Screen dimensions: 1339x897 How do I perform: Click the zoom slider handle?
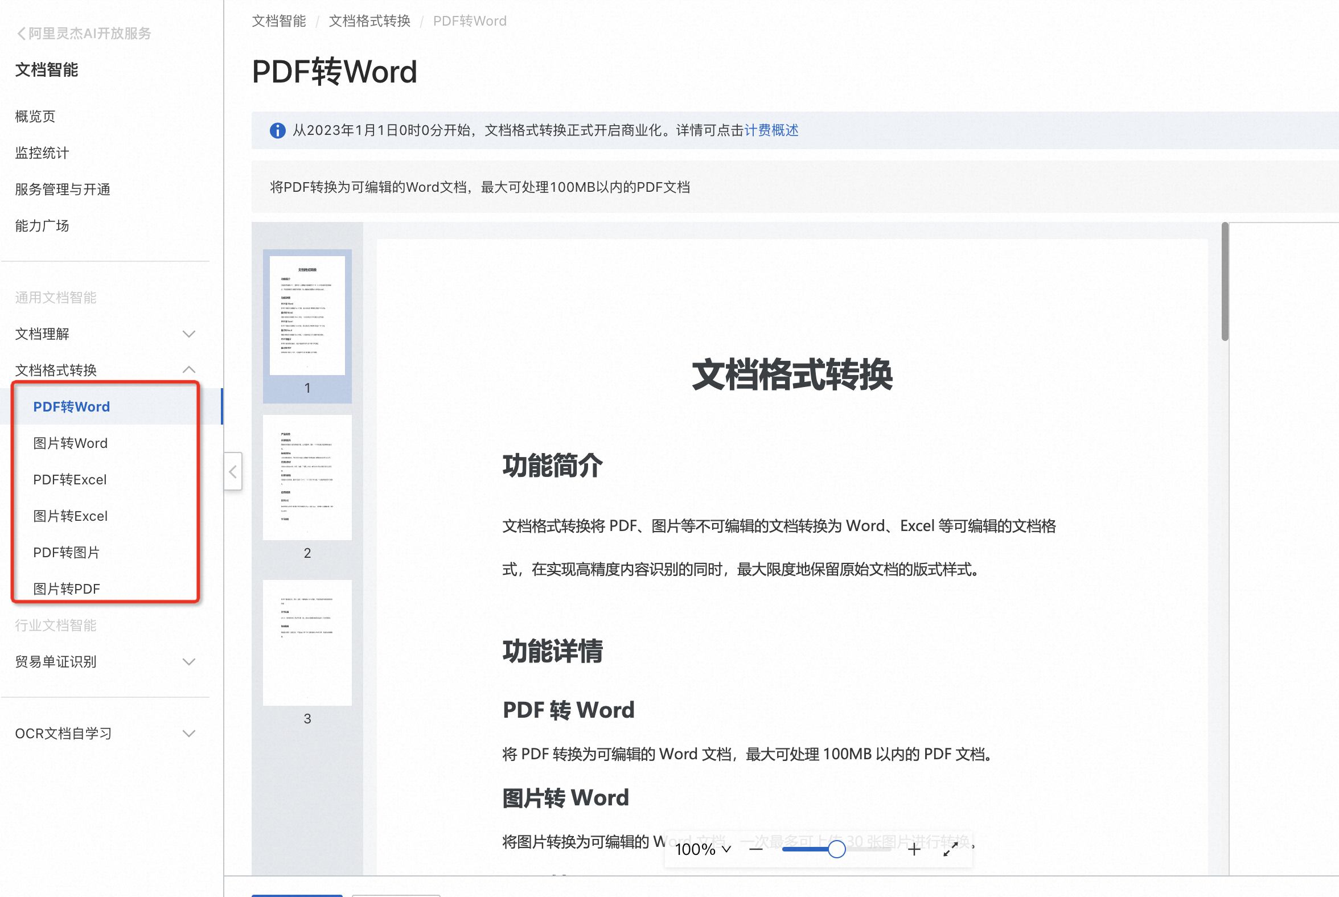pyautogui.click(x=836, y=850)
